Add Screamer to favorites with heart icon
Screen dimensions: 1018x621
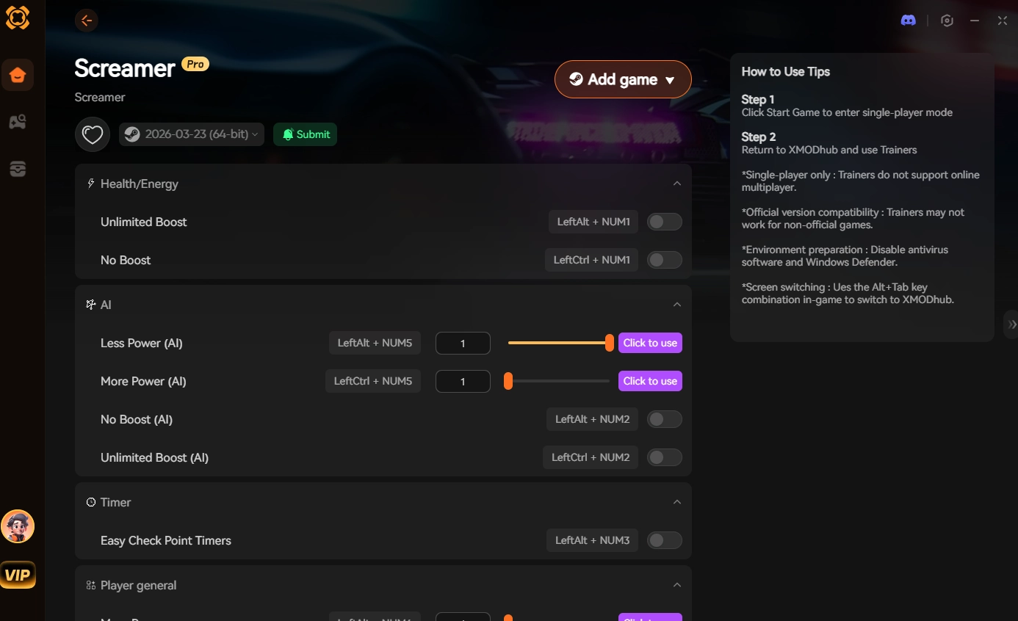pyautogui.click(x=92, y=135)
